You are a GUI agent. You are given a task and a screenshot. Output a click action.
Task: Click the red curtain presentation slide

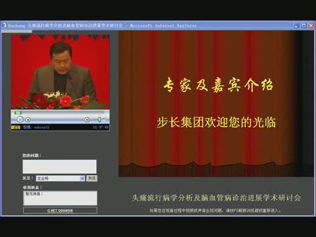[x=216, y=103]
